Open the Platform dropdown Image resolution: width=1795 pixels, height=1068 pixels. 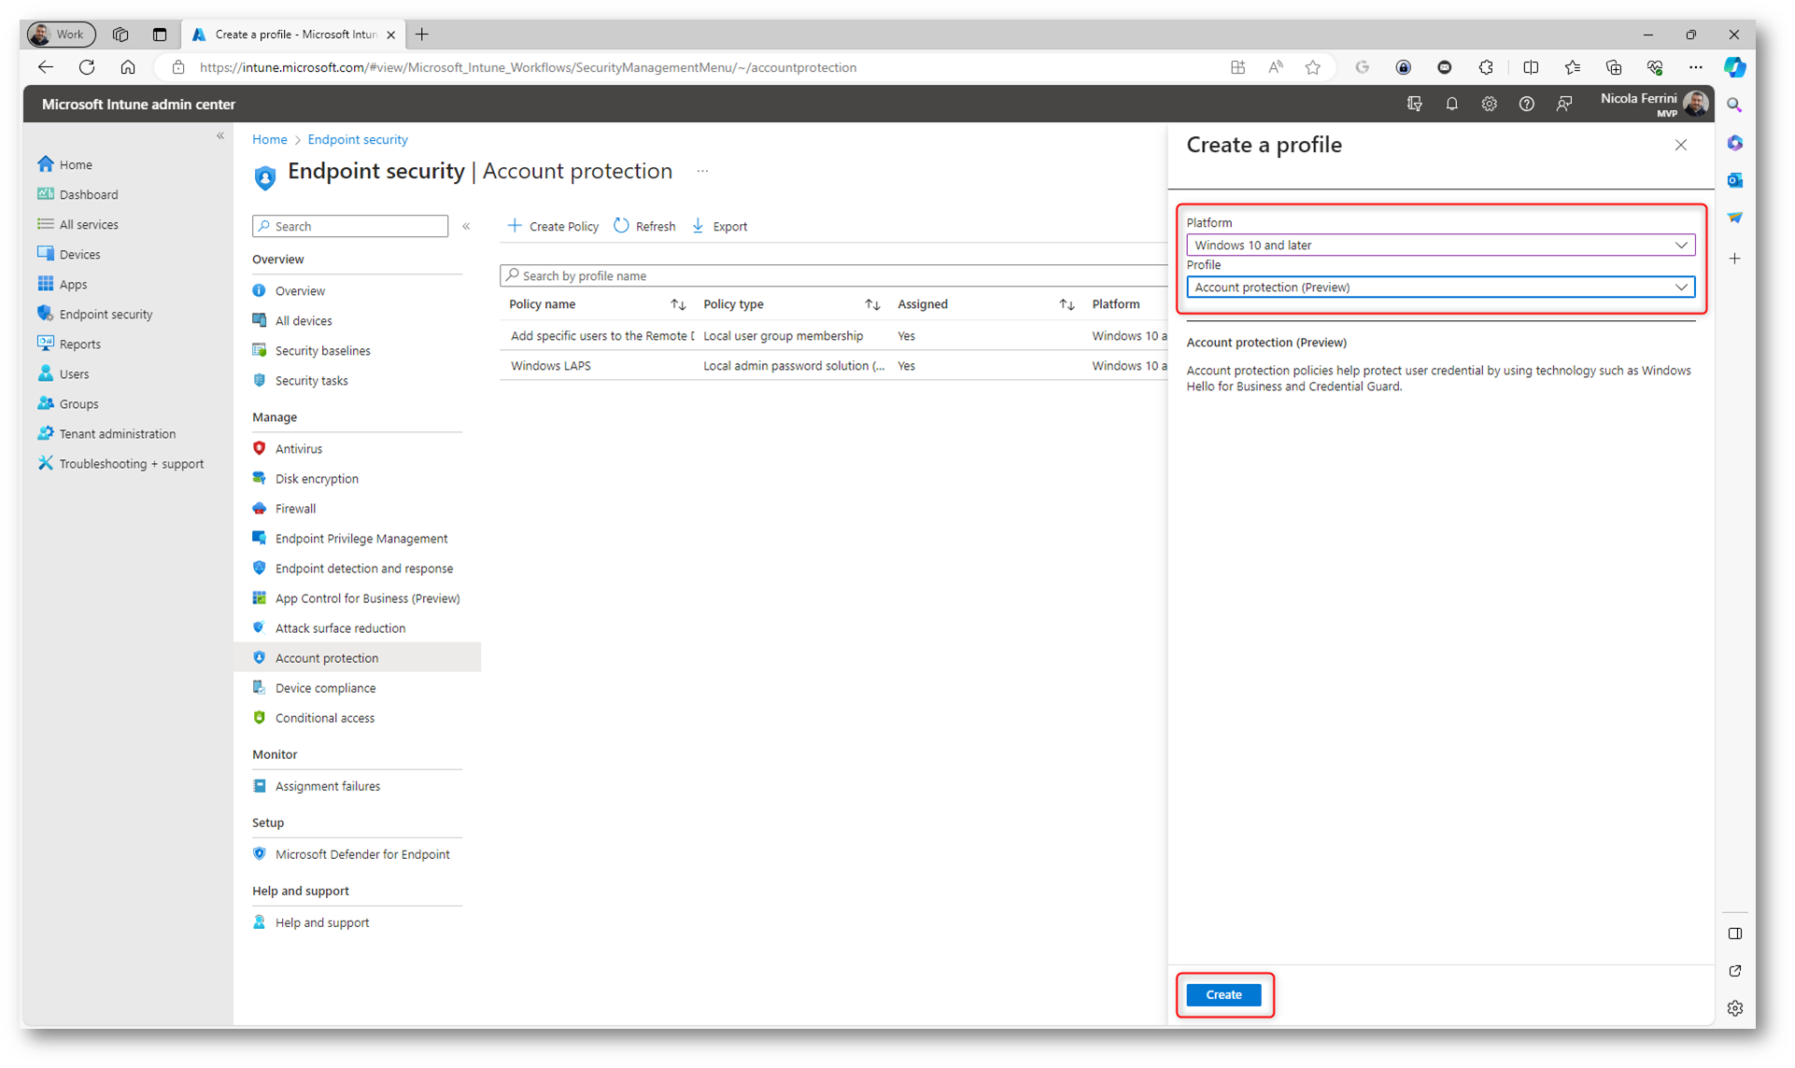1440,245
